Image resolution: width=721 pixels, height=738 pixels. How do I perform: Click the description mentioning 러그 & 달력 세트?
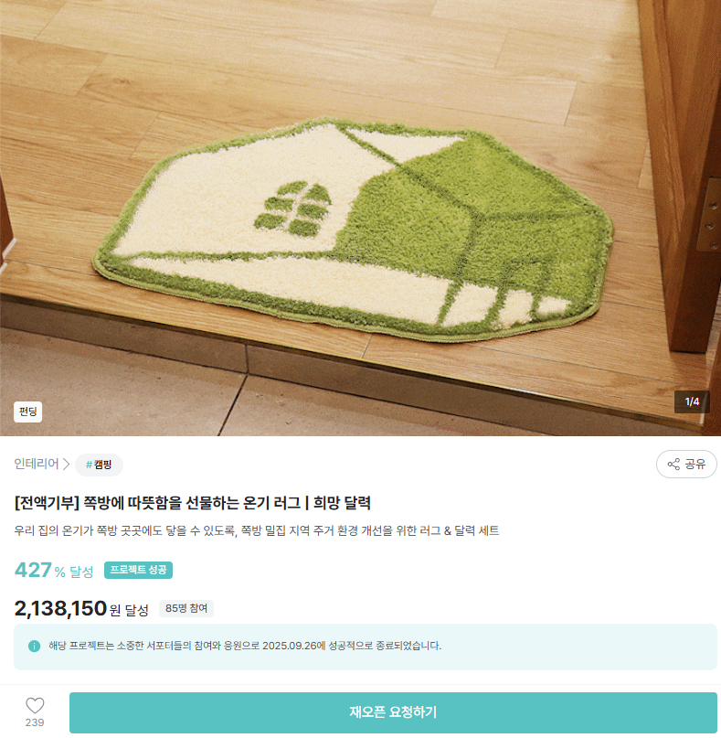(x=257, y=531)
